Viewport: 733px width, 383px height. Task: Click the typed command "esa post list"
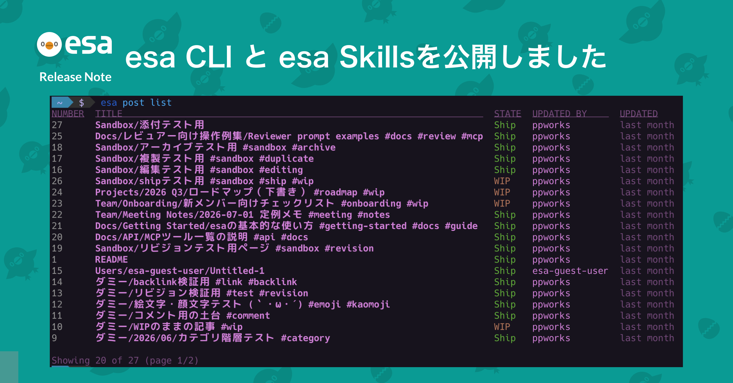(x=136, y=102)
